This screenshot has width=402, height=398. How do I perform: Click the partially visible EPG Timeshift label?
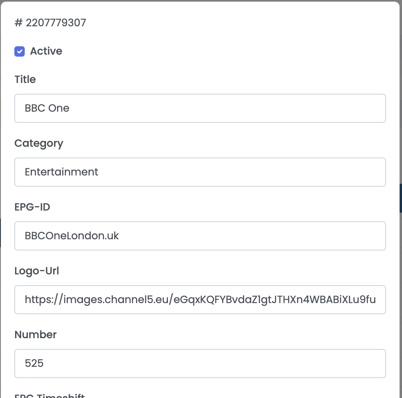click(49, 396)
